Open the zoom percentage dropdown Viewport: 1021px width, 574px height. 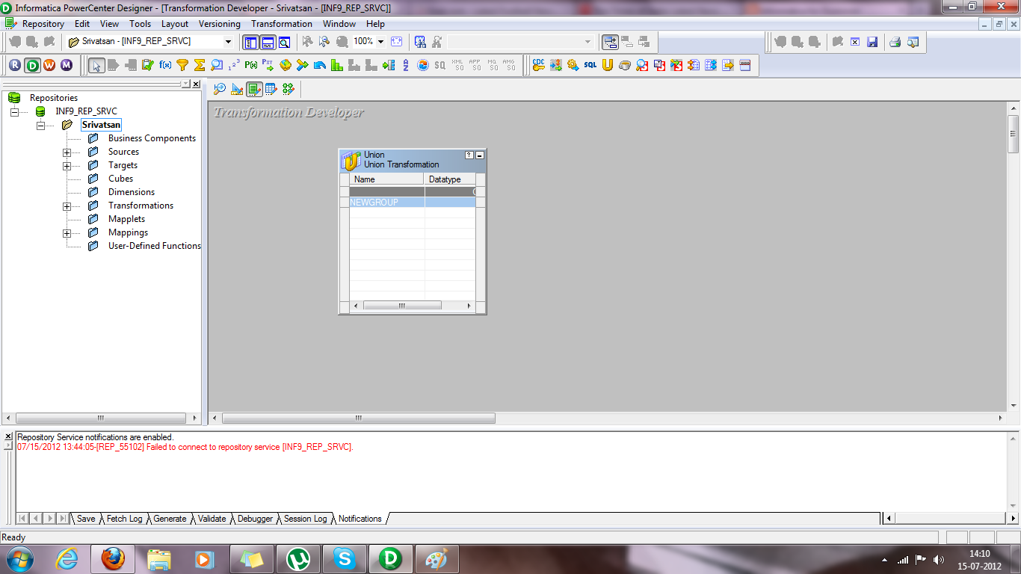380,42
